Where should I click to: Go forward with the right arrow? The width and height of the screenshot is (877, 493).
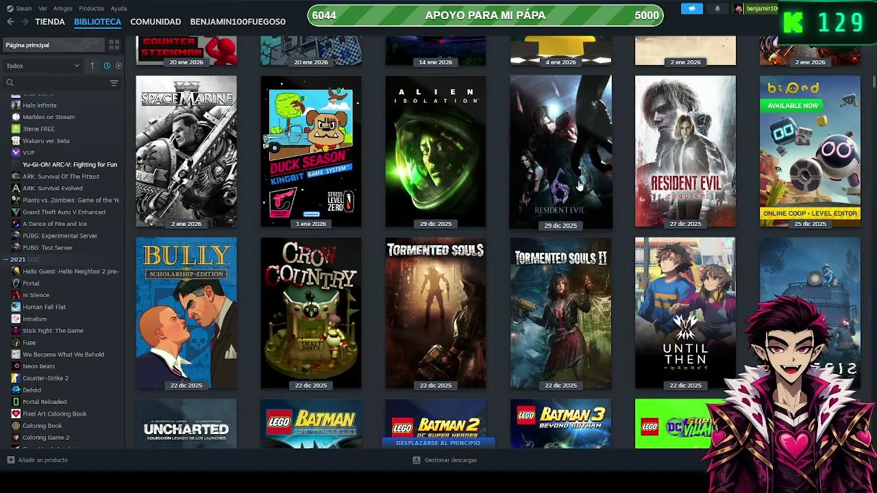25,22
